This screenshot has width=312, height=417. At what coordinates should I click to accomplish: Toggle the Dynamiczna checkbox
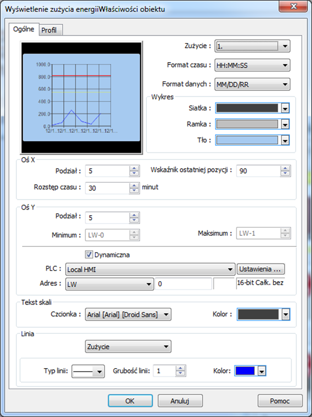pos(89,255)
